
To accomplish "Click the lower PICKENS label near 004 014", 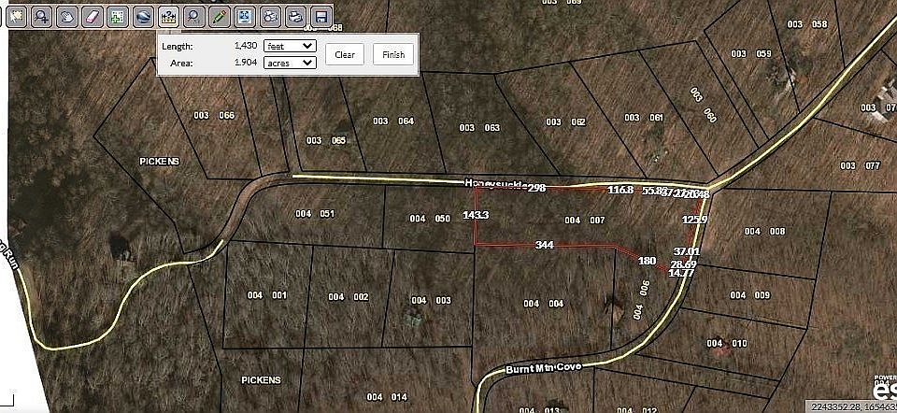I will (x=261, y=379).
